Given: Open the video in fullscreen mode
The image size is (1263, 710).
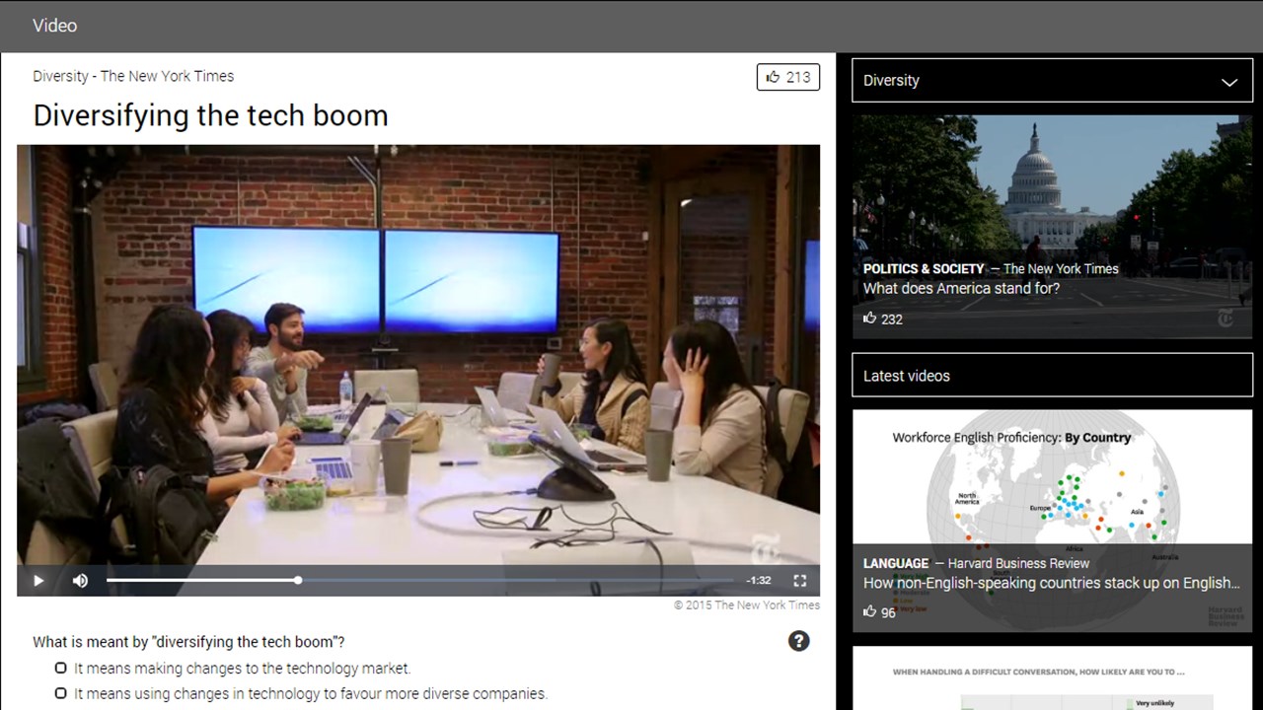Looking at the screenshot, I should click(800, 581).
